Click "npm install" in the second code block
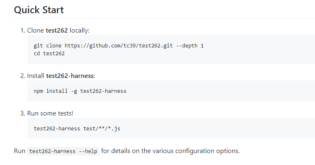This screenshot has height=165, width=315. tap(49, 91)
